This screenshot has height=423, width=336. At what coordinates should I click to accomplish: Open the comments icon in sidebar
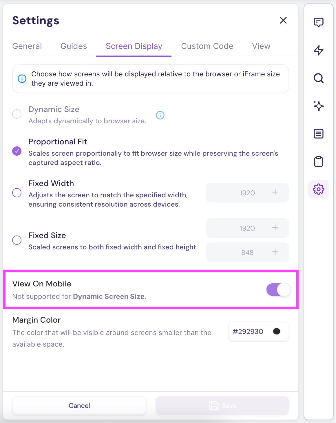318,22
